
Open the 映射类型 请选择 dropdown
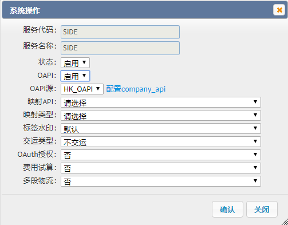point(161,115)
